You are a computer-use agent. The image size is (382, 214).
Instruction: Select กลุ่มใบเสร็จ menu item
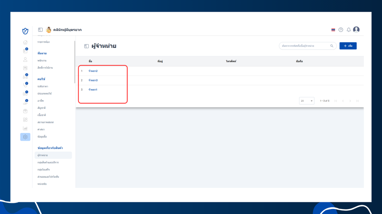(43, 170)
